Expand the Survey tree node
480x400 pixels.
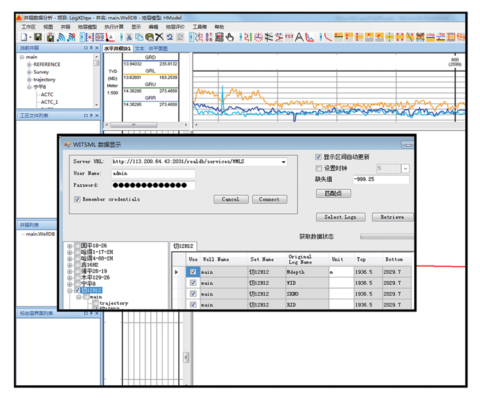tap(29, 72)
